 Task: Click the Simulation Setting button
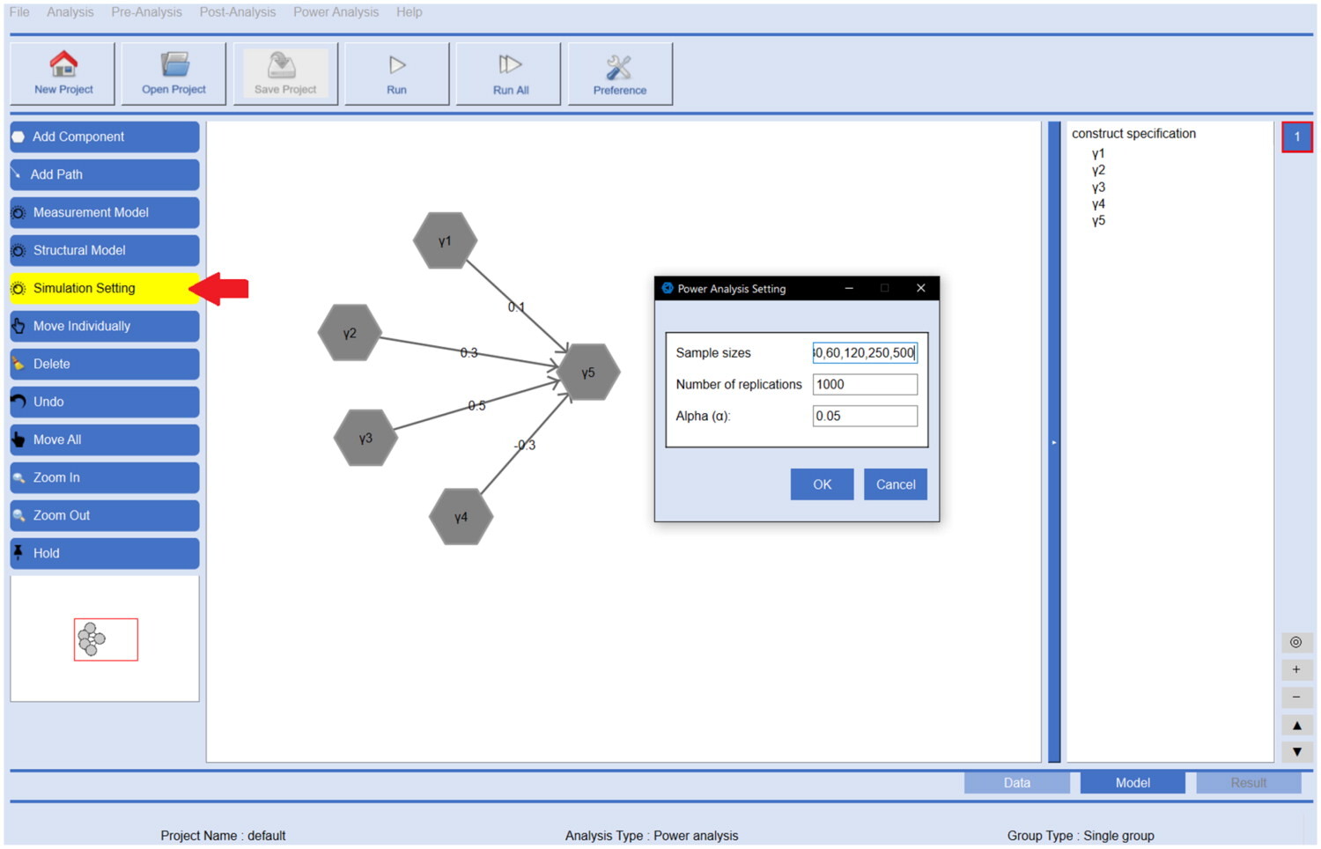105,288
